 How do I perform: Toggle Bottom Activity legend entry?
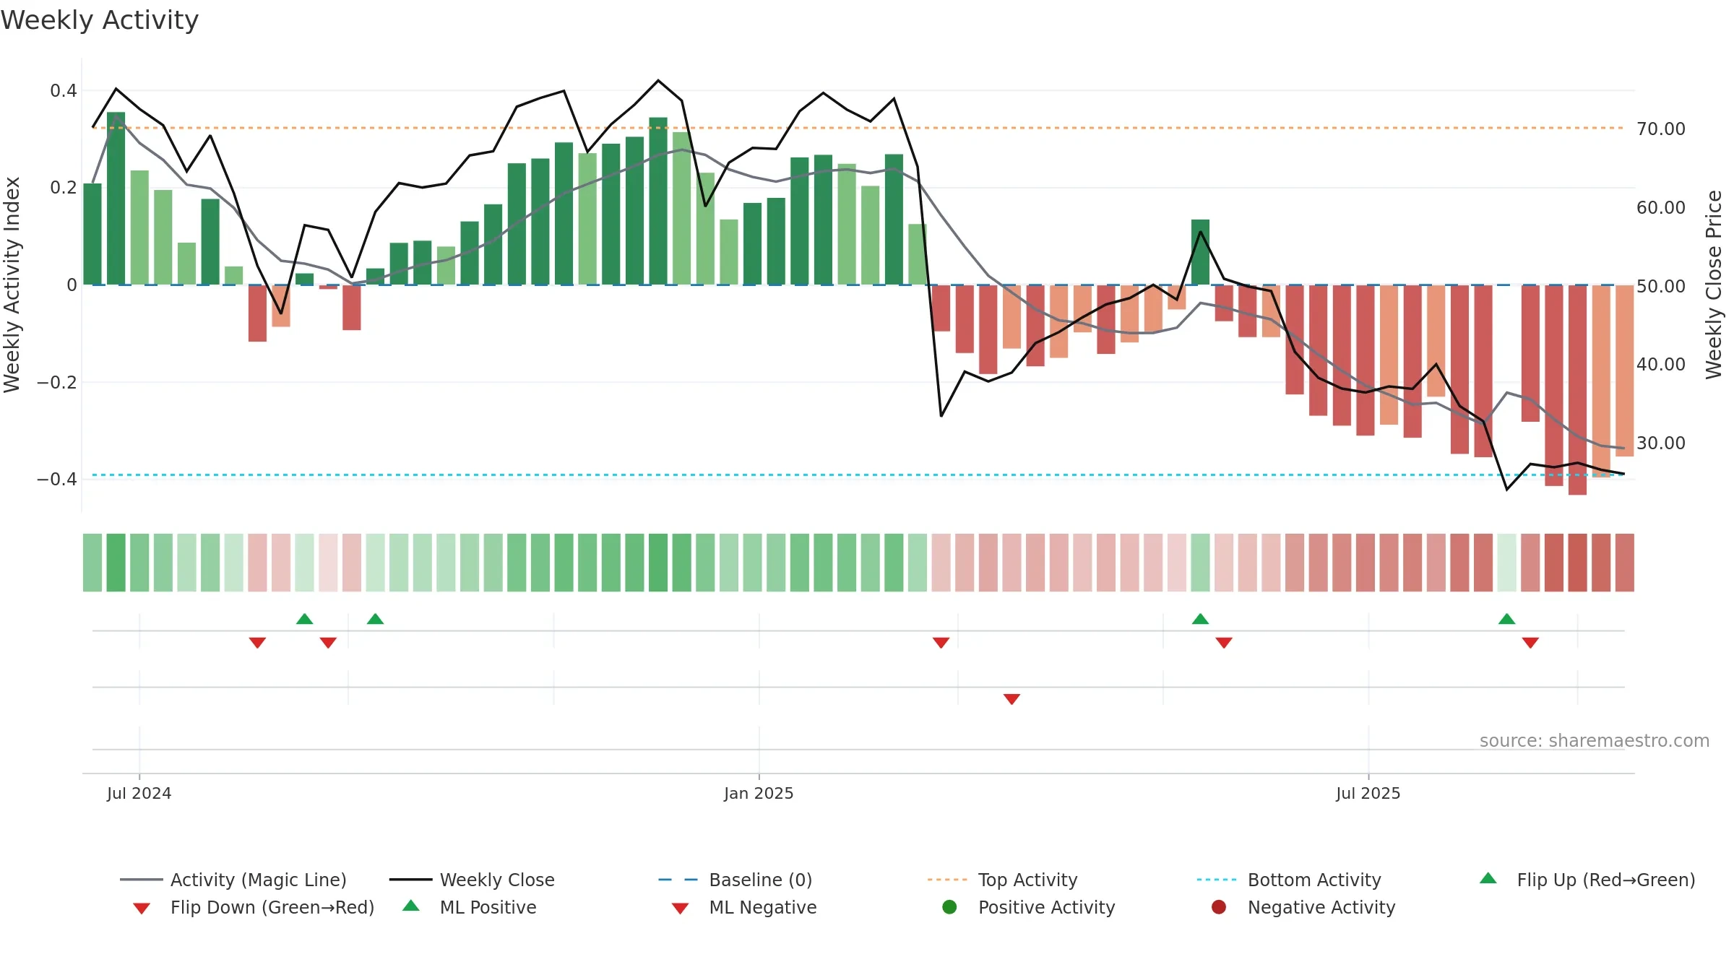coord(1289,880)
